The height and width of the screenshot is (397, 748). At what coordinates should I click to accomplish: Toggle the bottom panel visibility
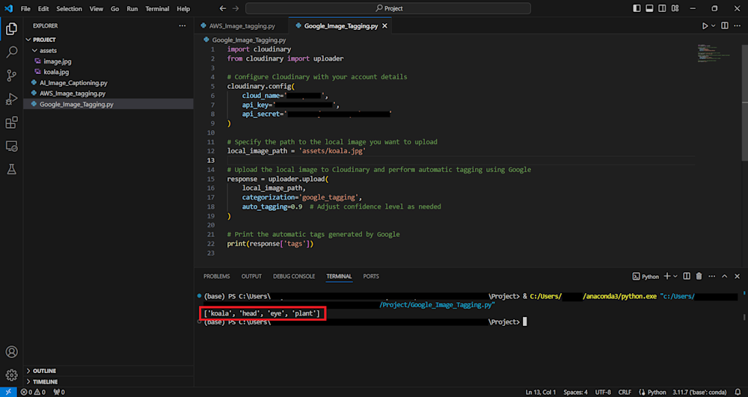click(649, 8)
